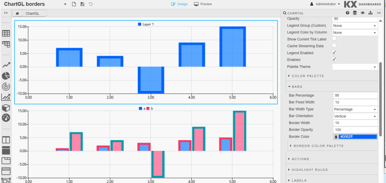This screenshot has height=183, width=386.
Task: Select the Data Grid component icon
Action: [6, 33]
